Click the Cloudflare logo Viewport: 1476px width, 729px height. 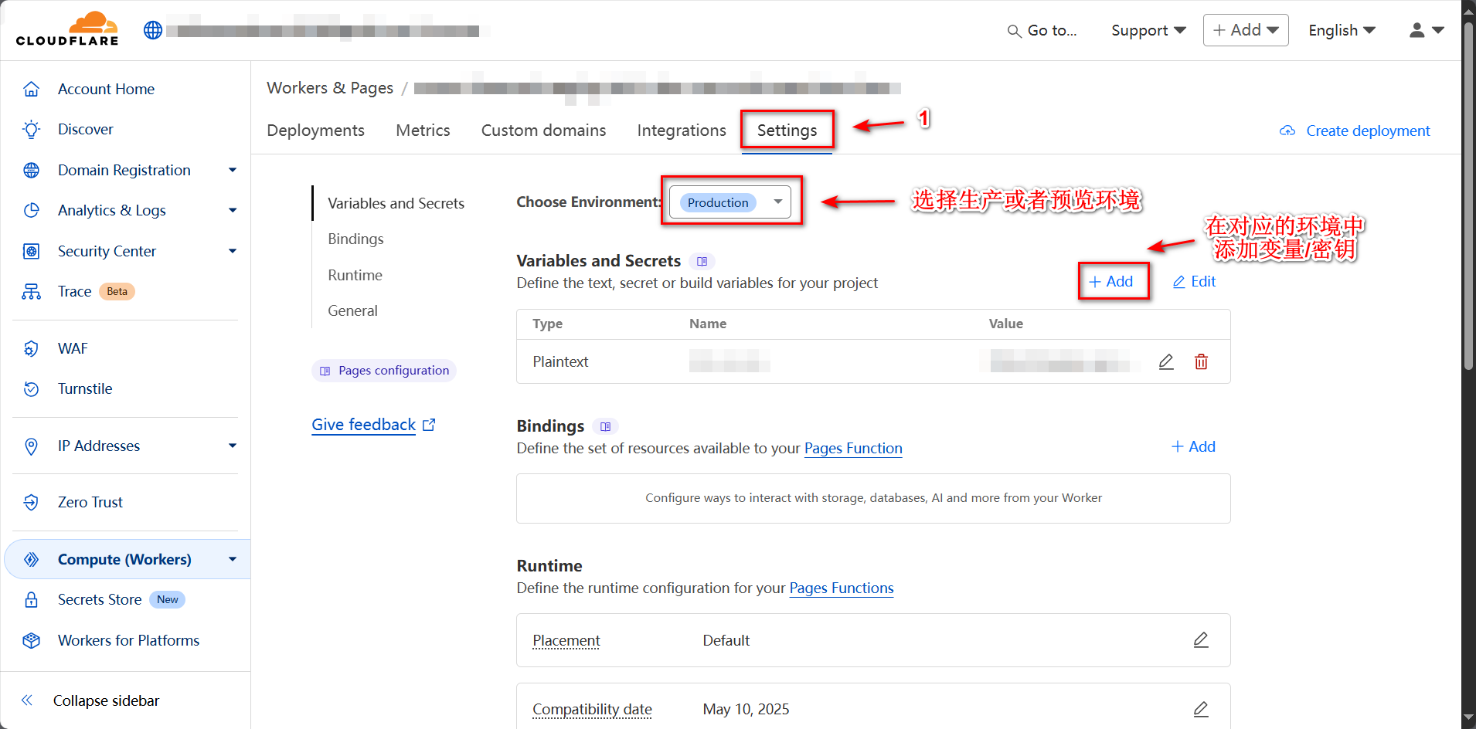(x=67, y=29)
